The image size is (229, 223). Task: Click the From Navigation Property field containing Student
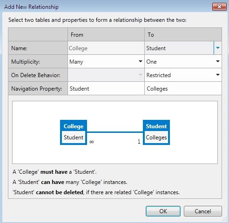click(106, 88)
